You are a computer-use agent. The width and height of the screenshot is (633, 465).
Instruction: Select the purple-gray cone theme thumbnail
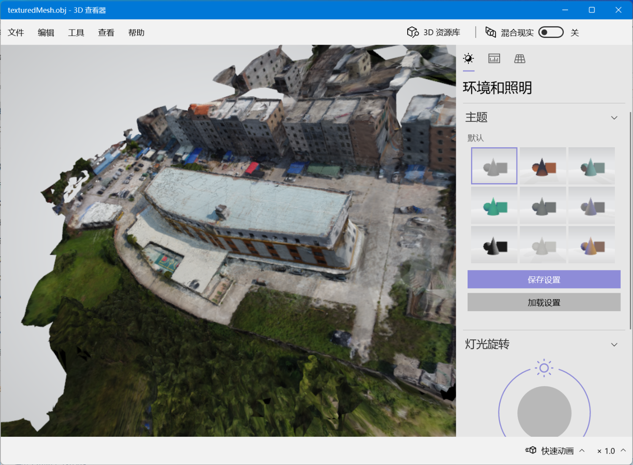click(x=592, y=205)
